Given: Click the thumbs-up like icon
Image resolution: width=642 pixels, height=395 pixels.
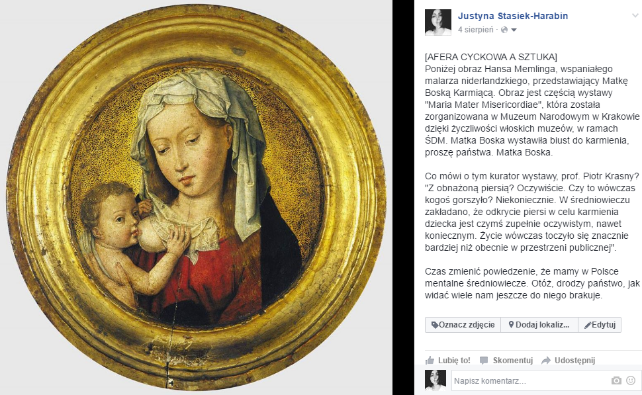Looking at the screenshot, I should [430, 360].
